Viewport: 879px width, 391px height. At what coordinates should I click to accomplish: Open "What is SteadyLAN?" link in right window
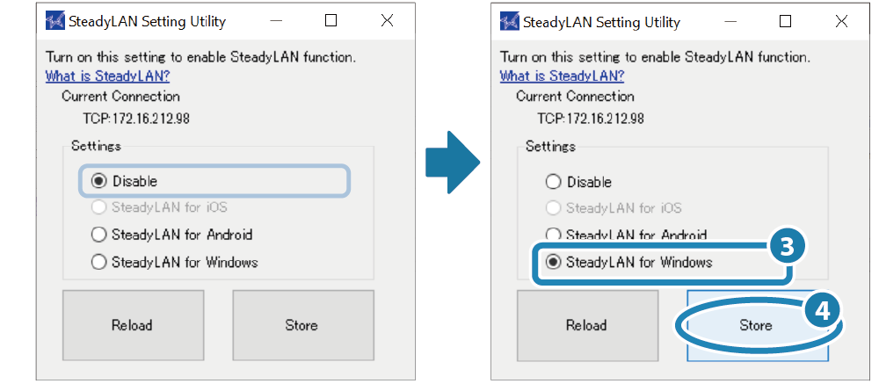[x=562, y=76]
